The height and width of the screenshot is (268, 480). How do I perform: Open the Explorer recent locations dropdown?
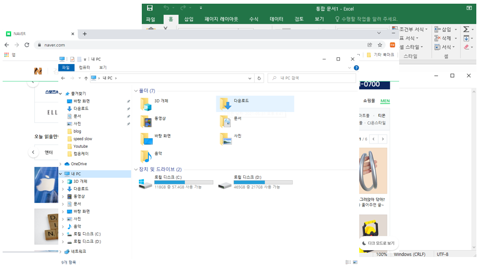(x=80, y=78)
